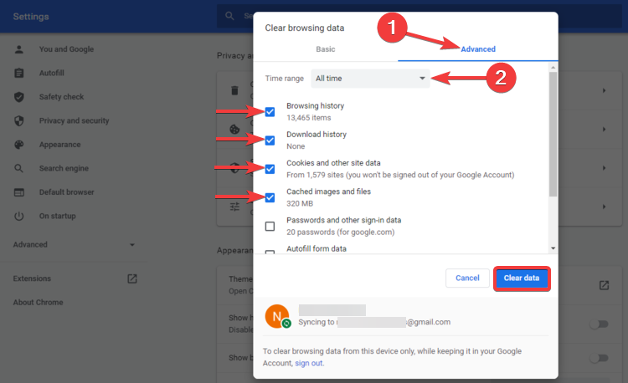Open Extensions external link icon
Image resolution: width=628 pixels, height=383 pixels.
point(131,278)
